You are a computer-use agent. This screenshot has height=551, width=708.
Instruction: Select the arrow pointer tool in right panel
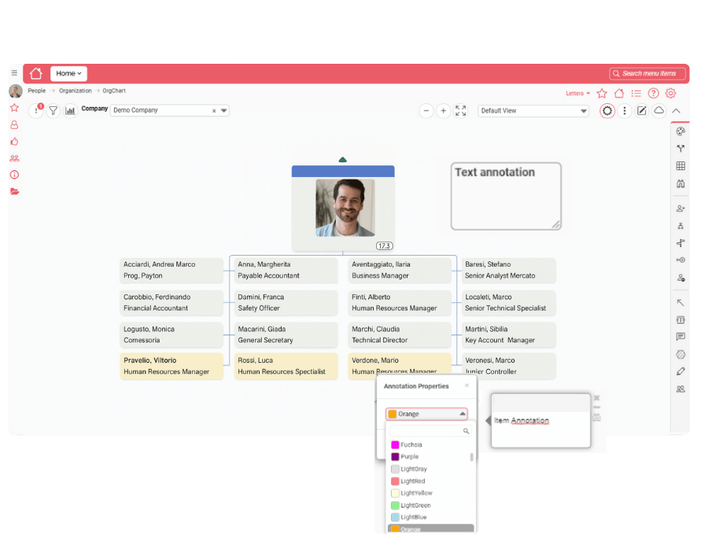[x=680, y=302]
